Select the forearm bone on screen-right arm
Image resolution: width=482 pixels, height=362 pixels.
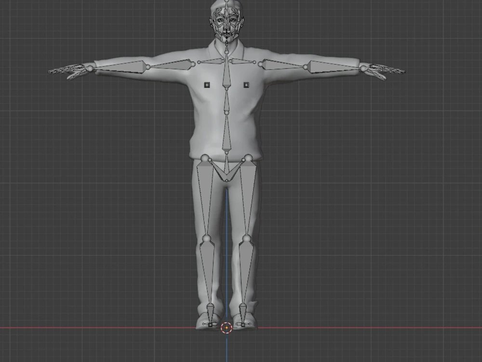pos(334,67)
